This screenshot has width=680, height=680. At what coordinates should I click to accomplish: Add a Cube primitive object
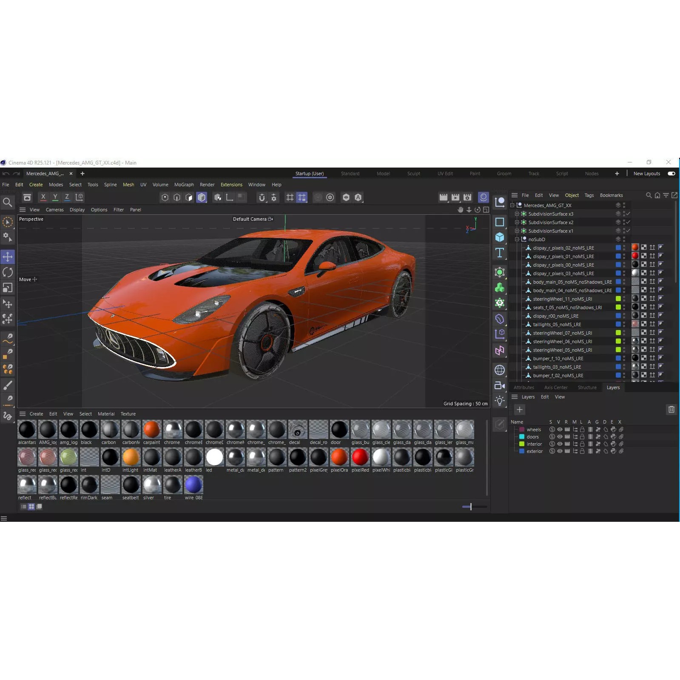coord(500,237)
